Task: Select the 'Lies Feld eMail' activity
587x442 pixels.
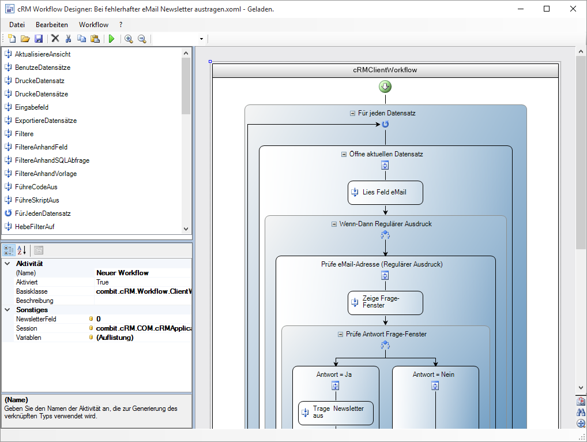Action: click(x=385, y=193)
